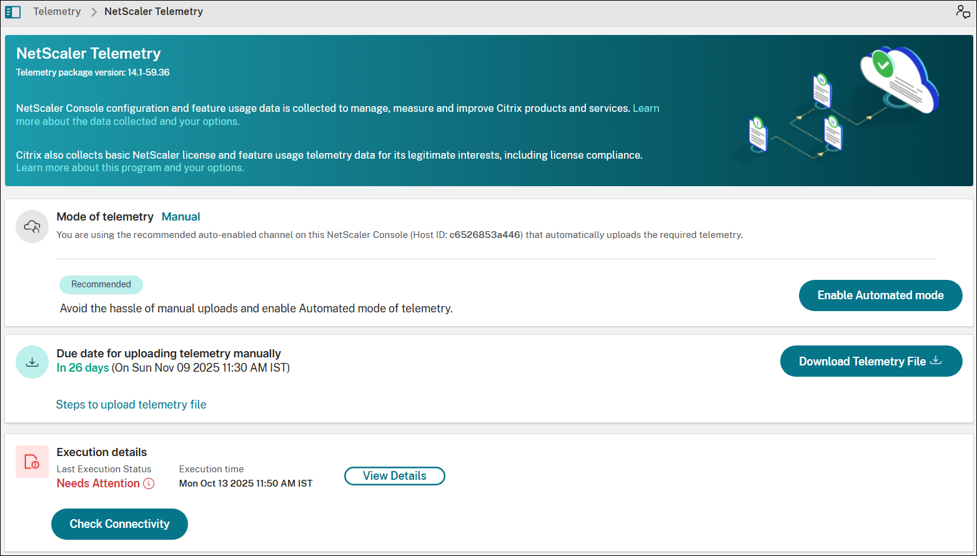Click the Recommended badge

click(101, 285)
